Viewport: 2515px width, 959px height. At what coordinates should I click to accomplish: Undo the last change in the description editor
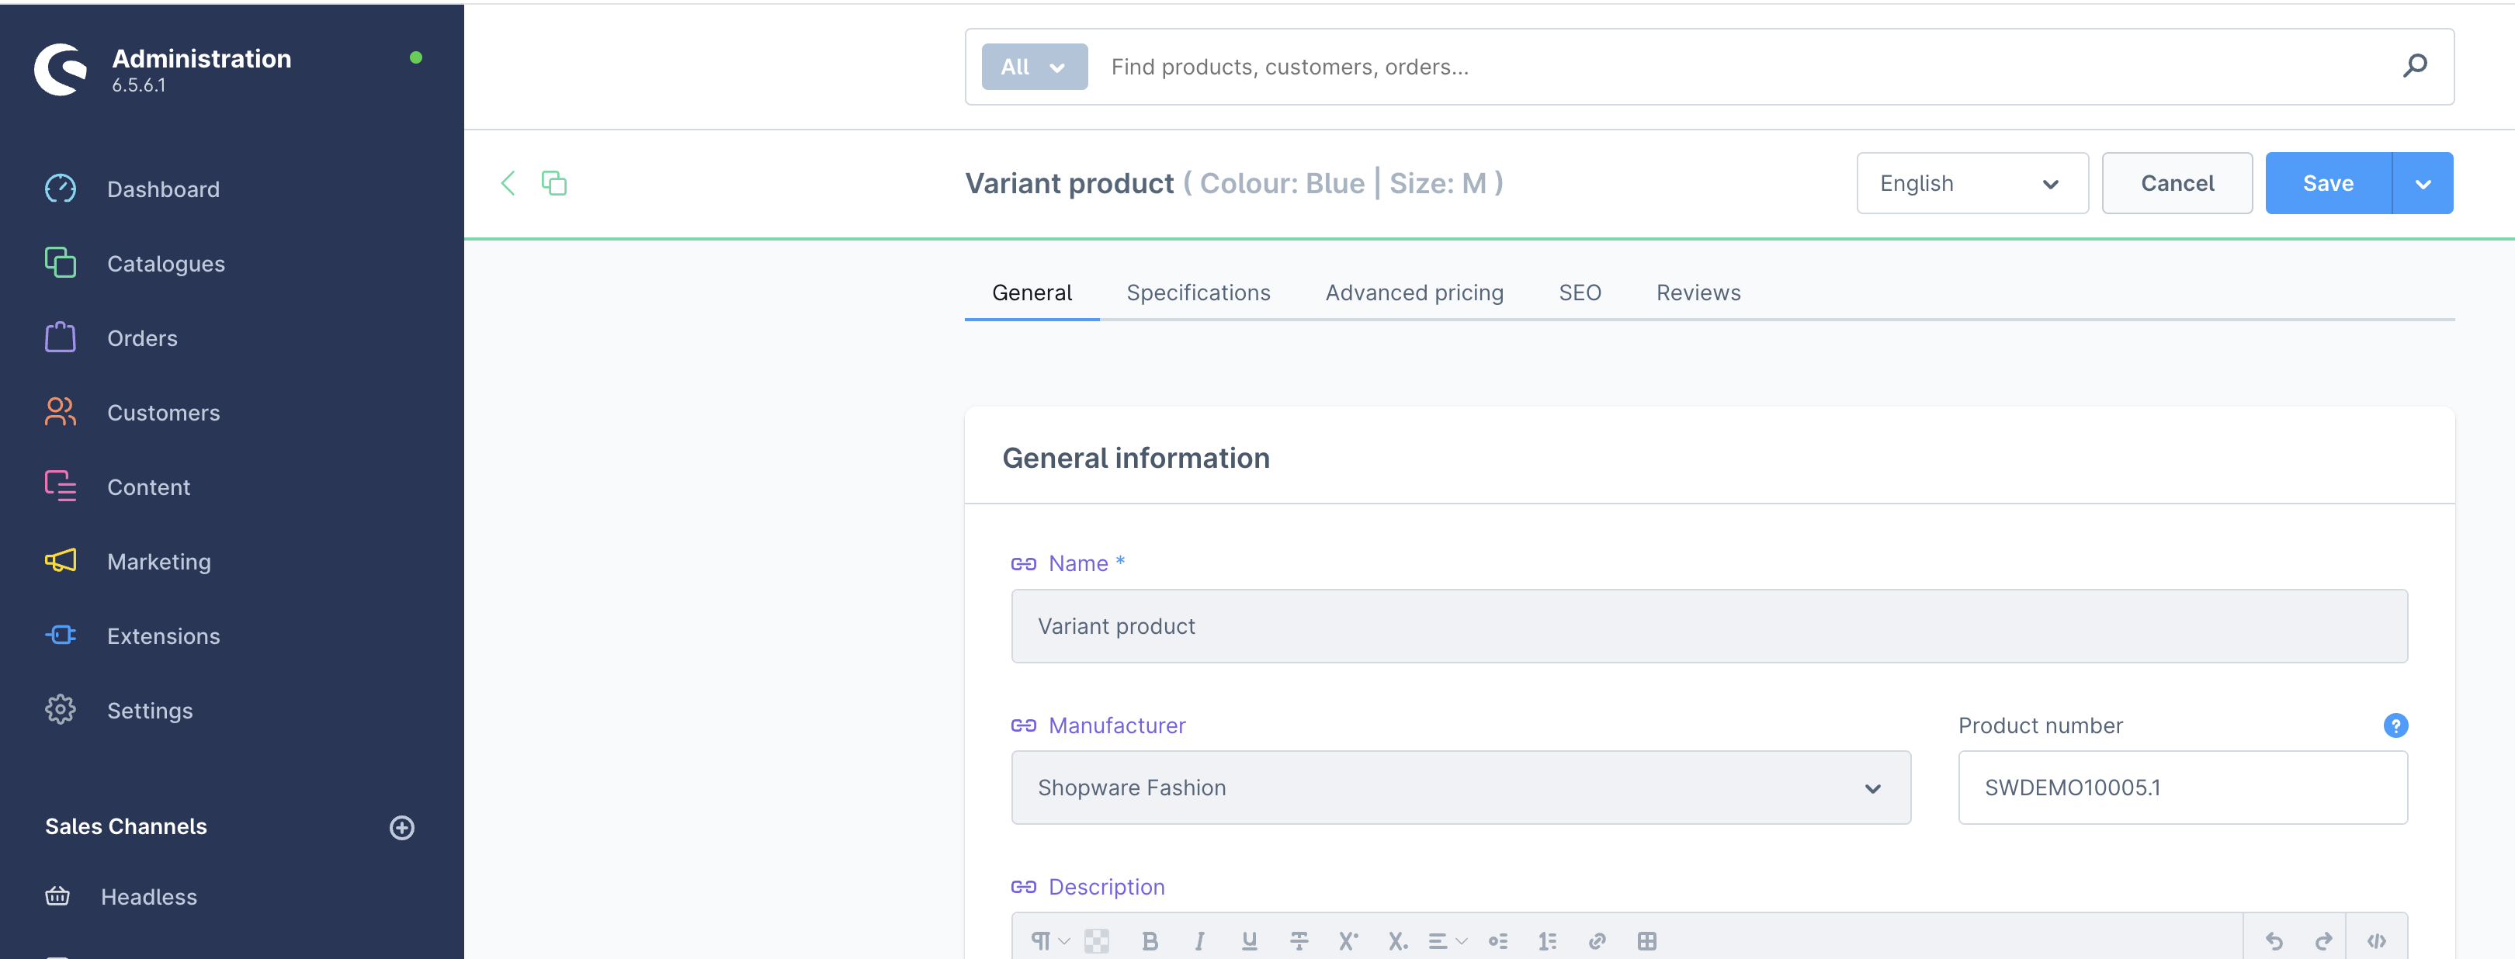(x=2275, y=940)
